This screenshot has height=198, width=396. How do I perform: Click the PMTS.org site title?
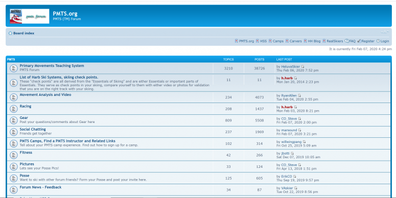coord(65,14)
